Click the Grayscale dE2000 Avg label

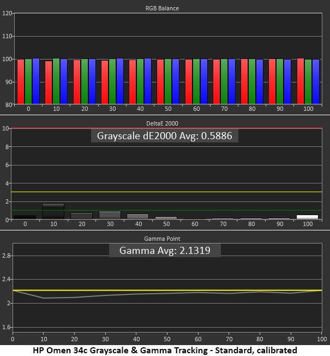[165, 136]
